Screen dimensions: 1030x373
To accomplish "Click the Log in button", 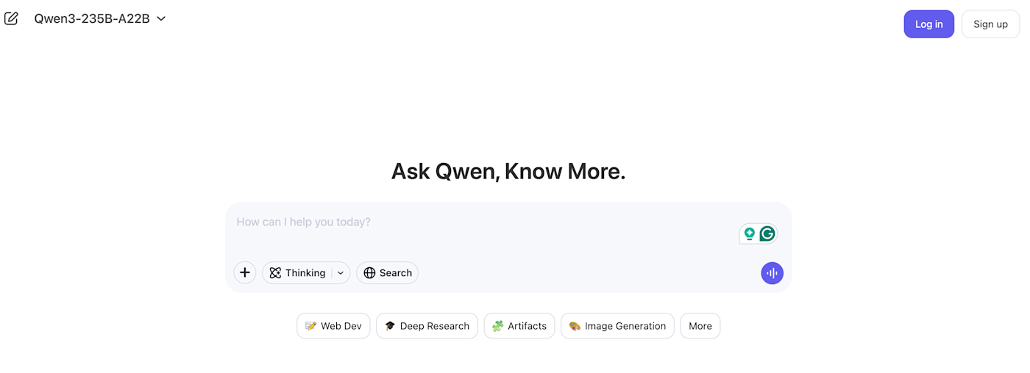I will tap(928, 24).
